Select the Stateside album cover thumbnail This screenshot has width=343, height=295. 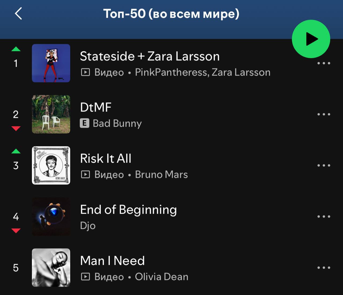point(51,63)
